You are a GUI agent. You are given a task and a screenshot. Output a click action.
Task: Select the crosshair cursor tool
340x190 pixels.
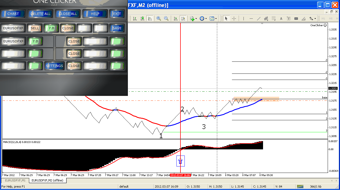[x=234, y=18]
